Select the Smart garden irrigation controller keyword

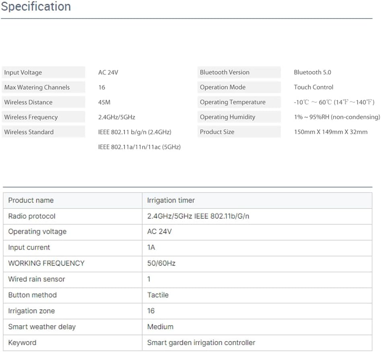click(x=201, y=343)
